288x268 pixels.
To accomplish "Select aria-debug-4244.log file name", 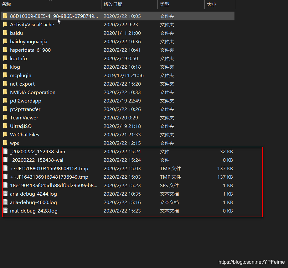I will pyautogui.click(x=33, y=194).
